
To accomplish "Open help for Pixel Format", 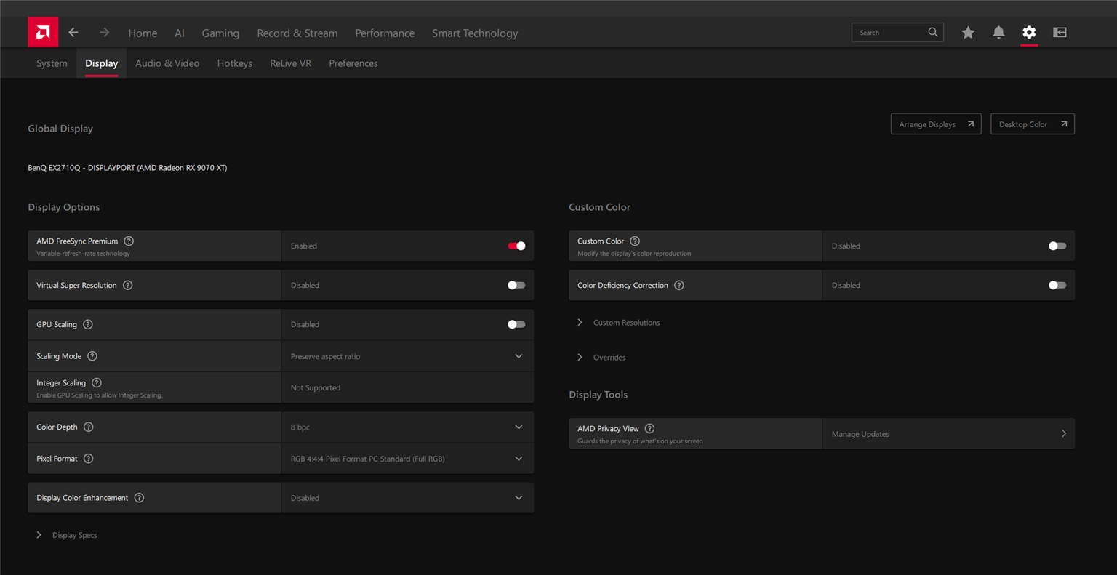I will click(x=89, y=459).
